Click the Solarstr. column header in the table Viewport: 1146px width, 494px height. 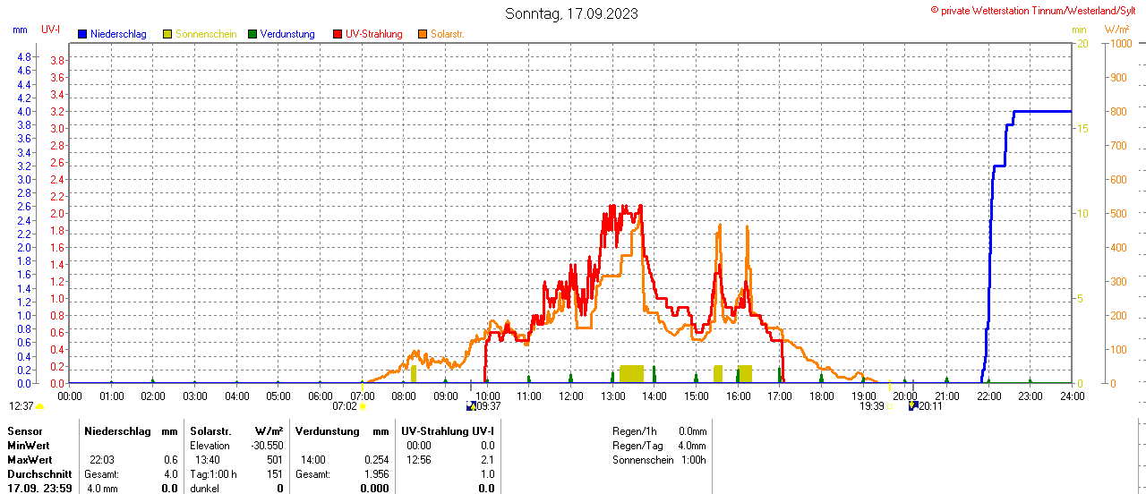pos(210,431)
